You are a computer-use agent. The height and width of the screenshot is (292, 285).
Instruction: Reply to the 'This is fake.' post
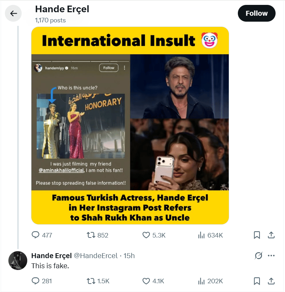(42, 281)
